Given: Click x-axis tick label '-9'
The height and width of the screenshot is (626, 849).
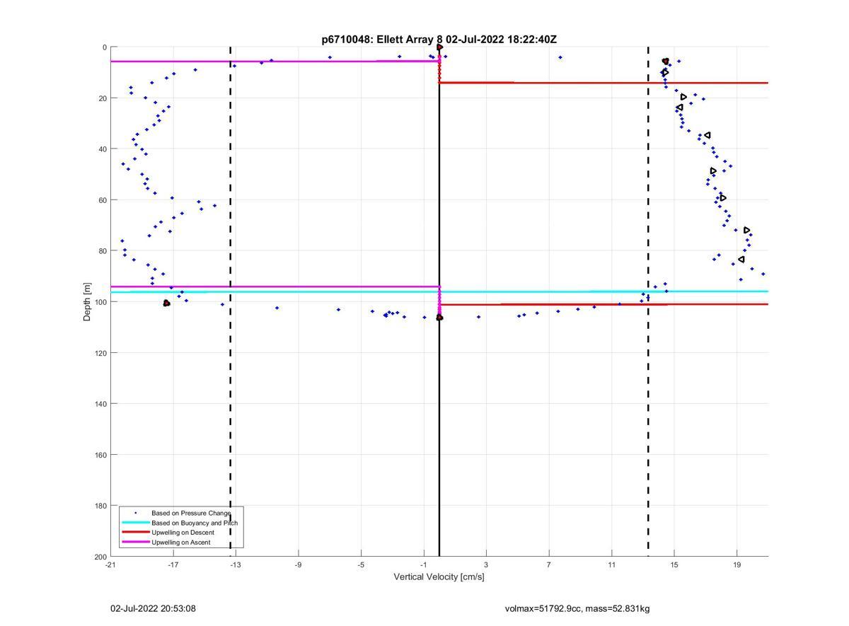Looking at the screenshot, I should coord(298,564).
